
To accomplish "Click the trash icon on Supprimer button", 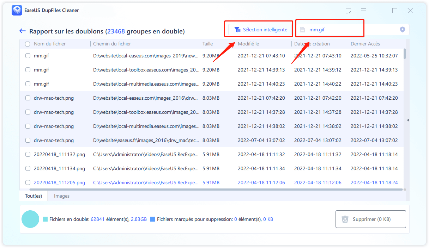I will click(345, 219).
